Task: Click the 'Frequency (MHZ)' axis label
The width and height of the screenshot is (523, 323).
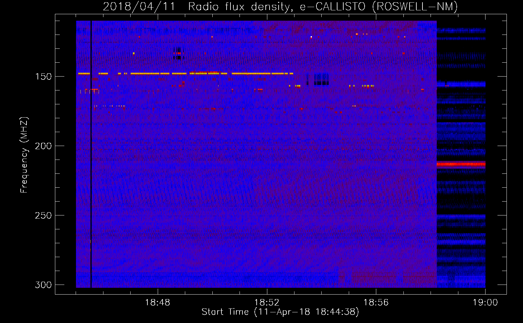Action: pos(24,155)
